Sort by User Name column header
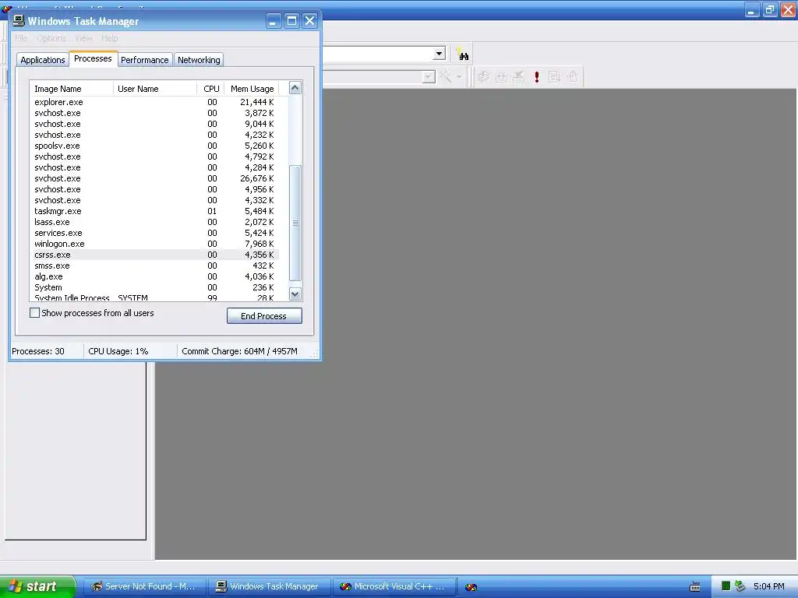 [x=155, y=89]
